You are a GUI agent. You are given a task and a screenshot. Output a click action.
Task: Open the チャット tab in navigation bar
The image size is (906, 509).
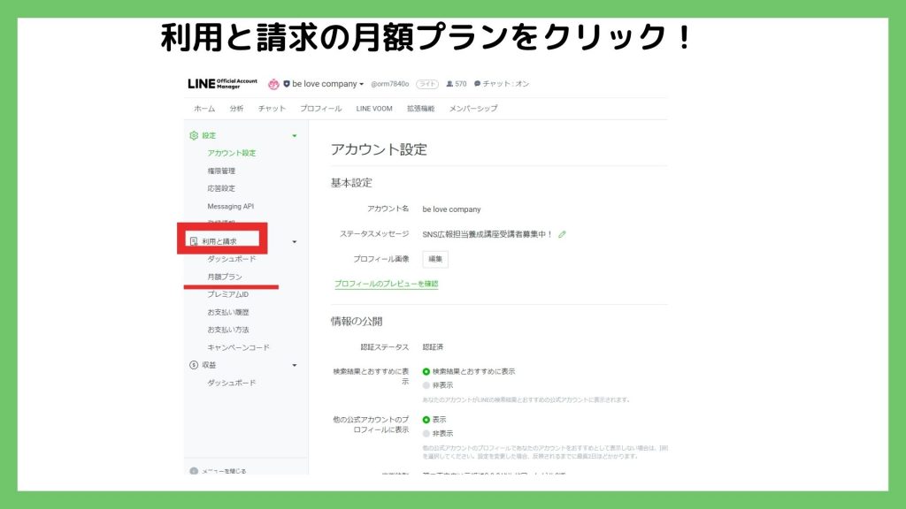(x=272, y=109)
